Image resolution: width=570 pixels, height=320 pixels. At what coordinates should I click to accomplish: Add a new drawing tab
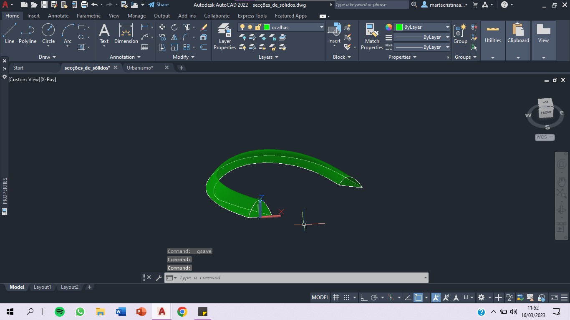click(181, 67)
